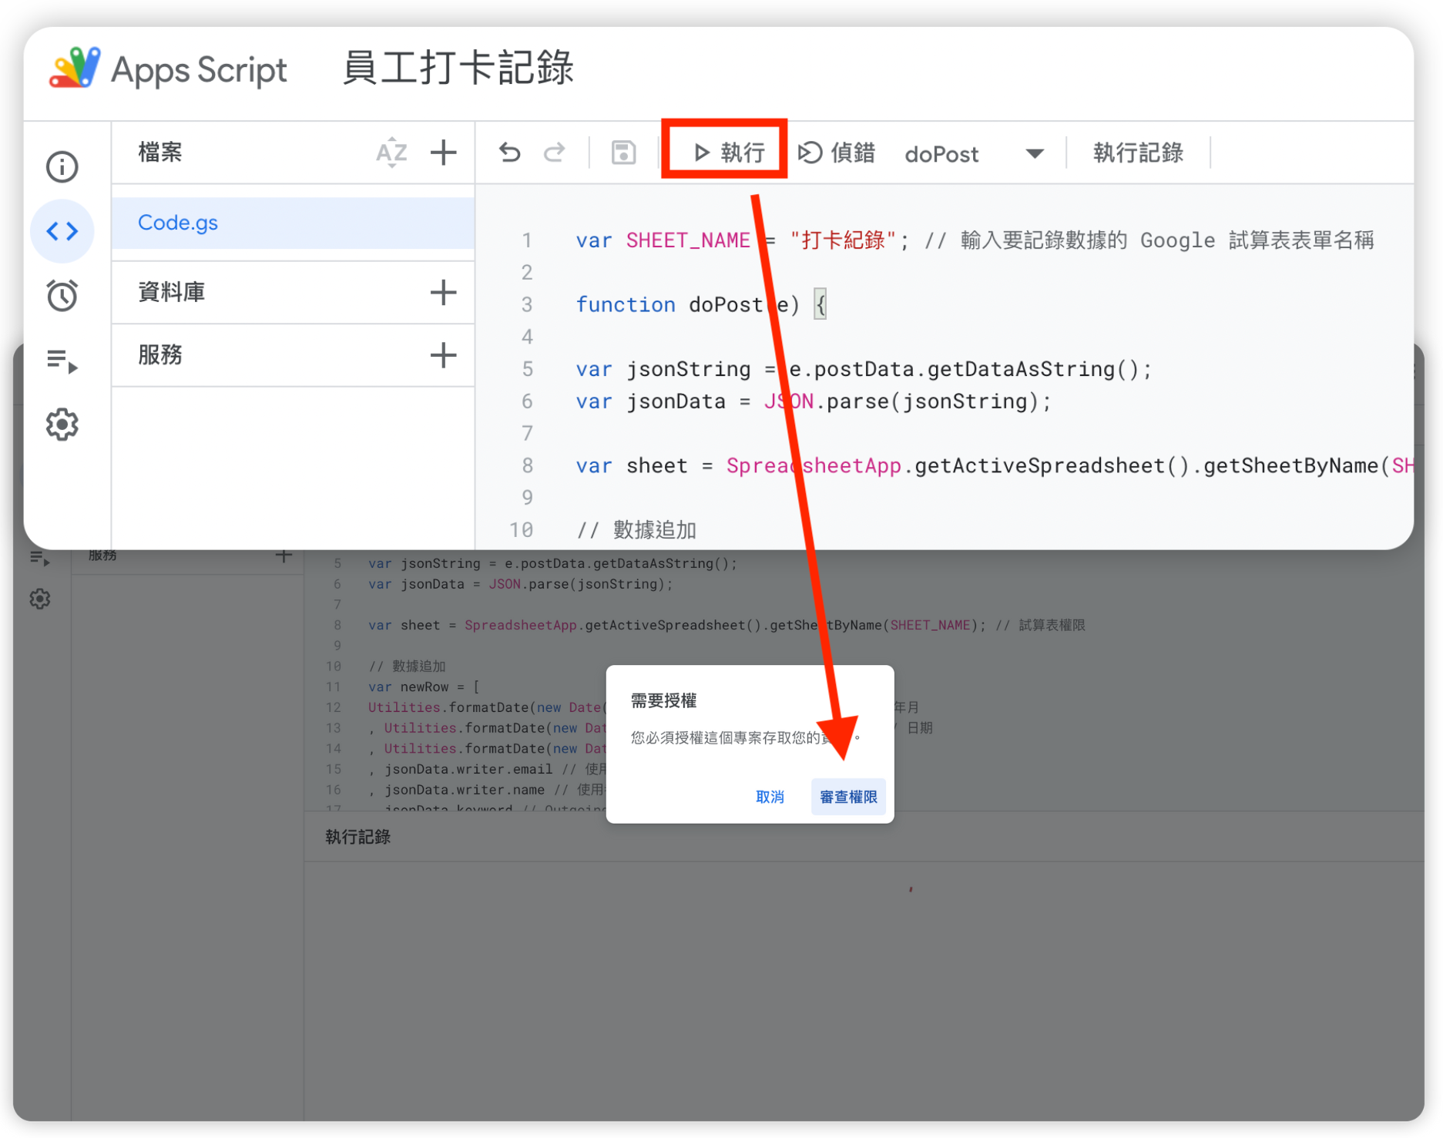Add a library under 資料庫

444,292
